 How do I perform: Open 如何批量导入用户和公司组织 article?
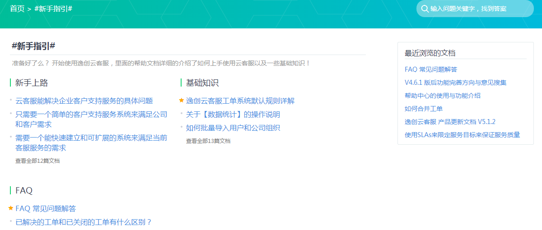pos(233,128)
